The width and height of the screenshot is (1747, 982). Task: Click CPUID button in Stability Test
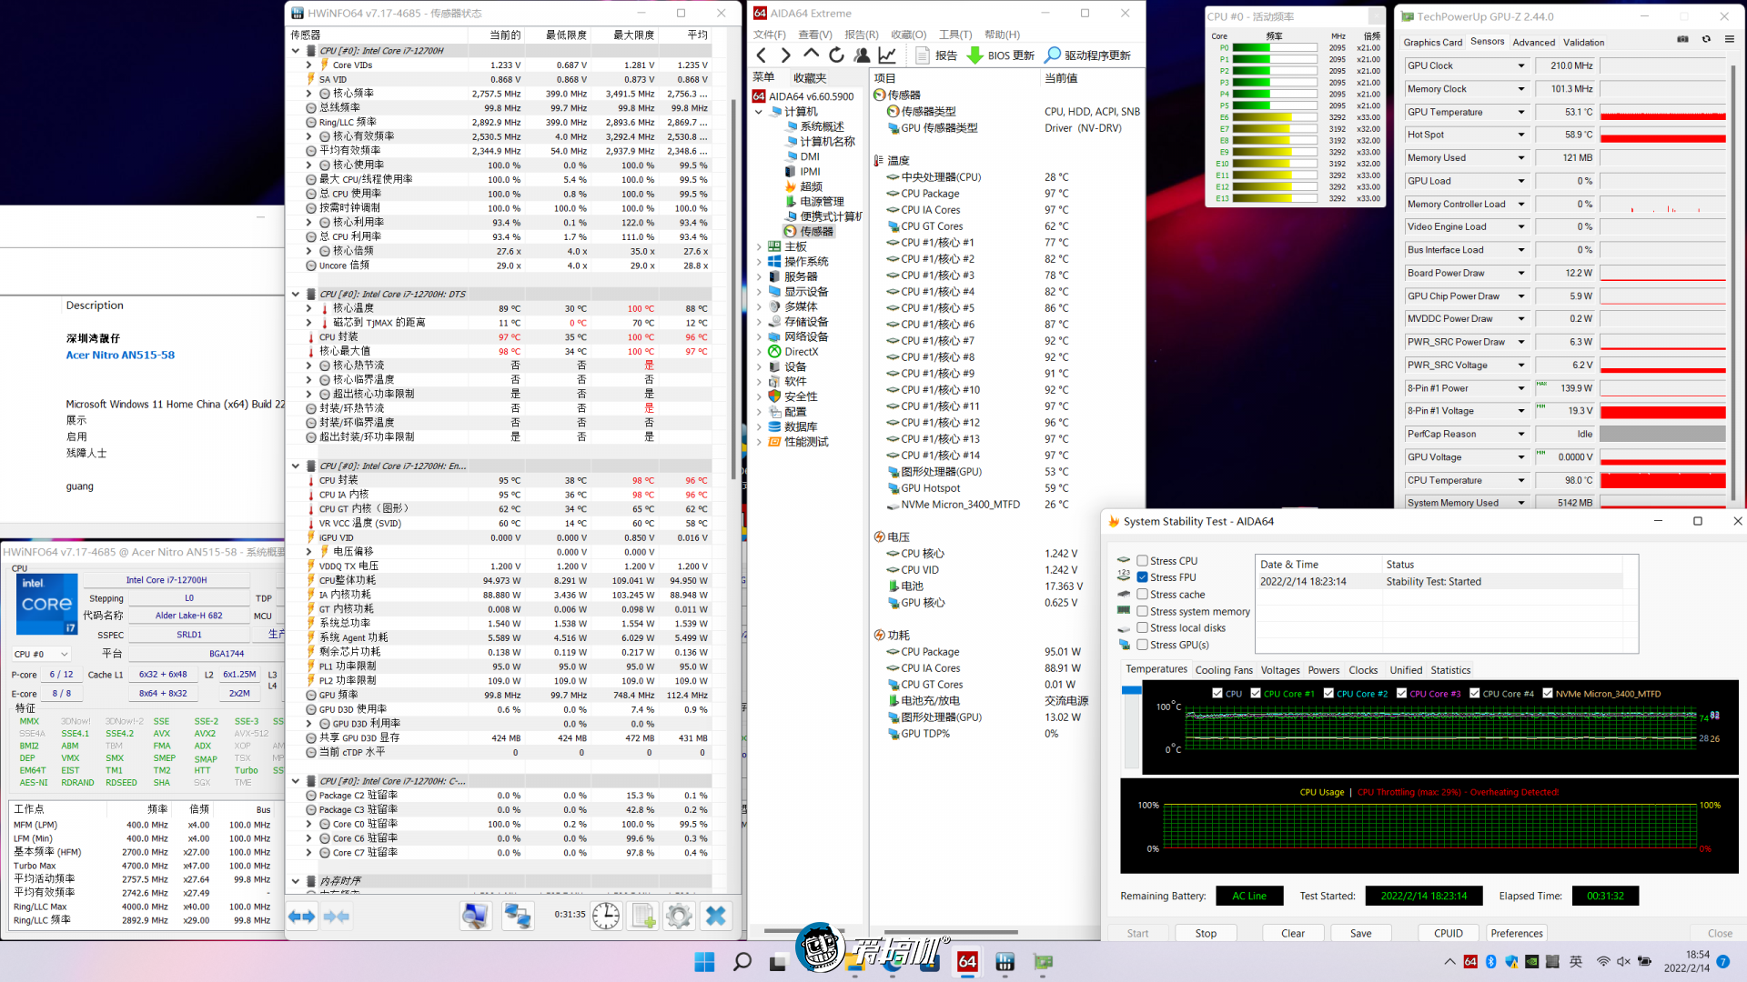tap(1449, 933)
